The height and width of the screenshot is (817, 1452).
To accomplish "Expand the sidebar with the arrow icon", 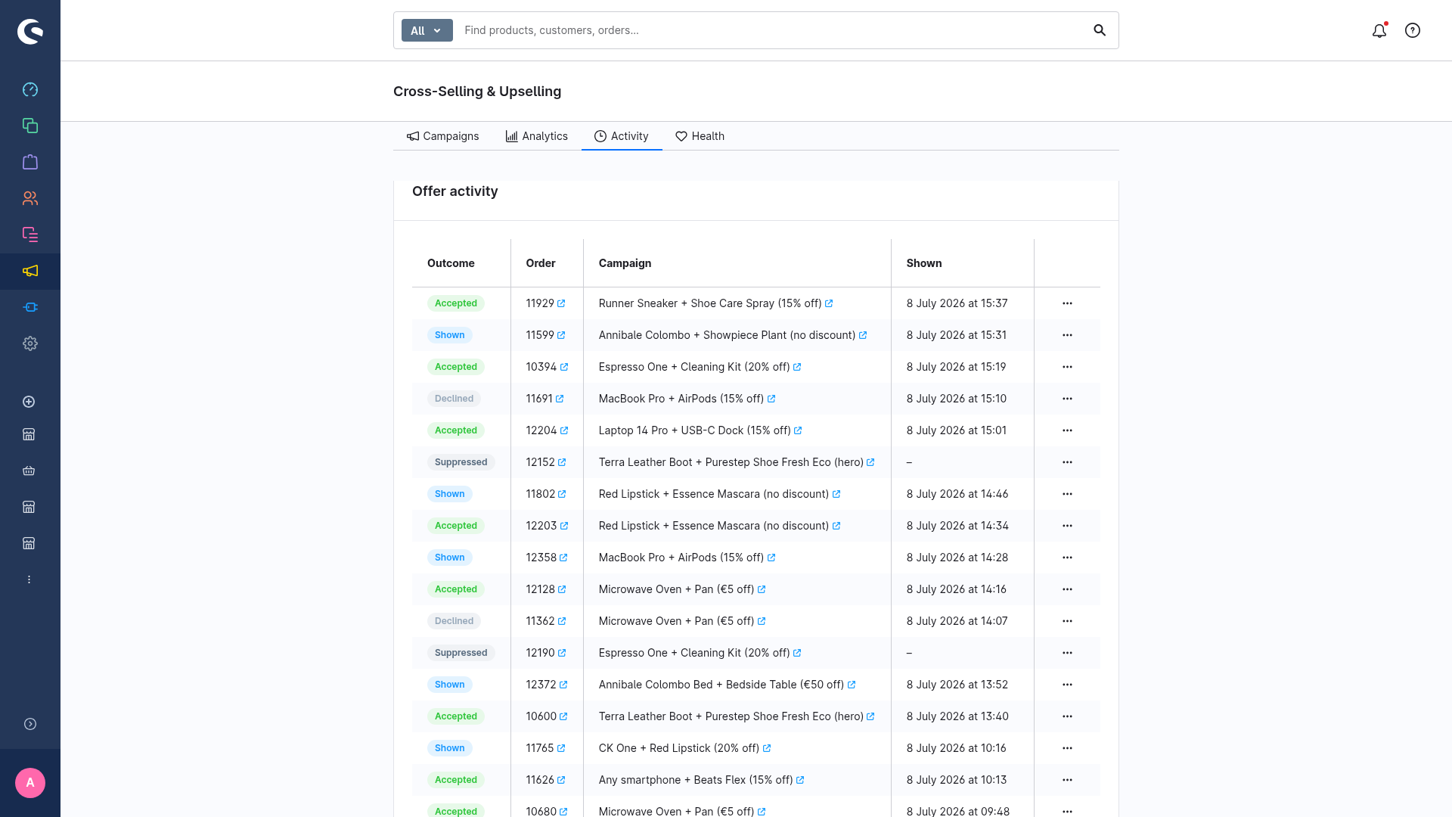I will [x=30, y=724].
